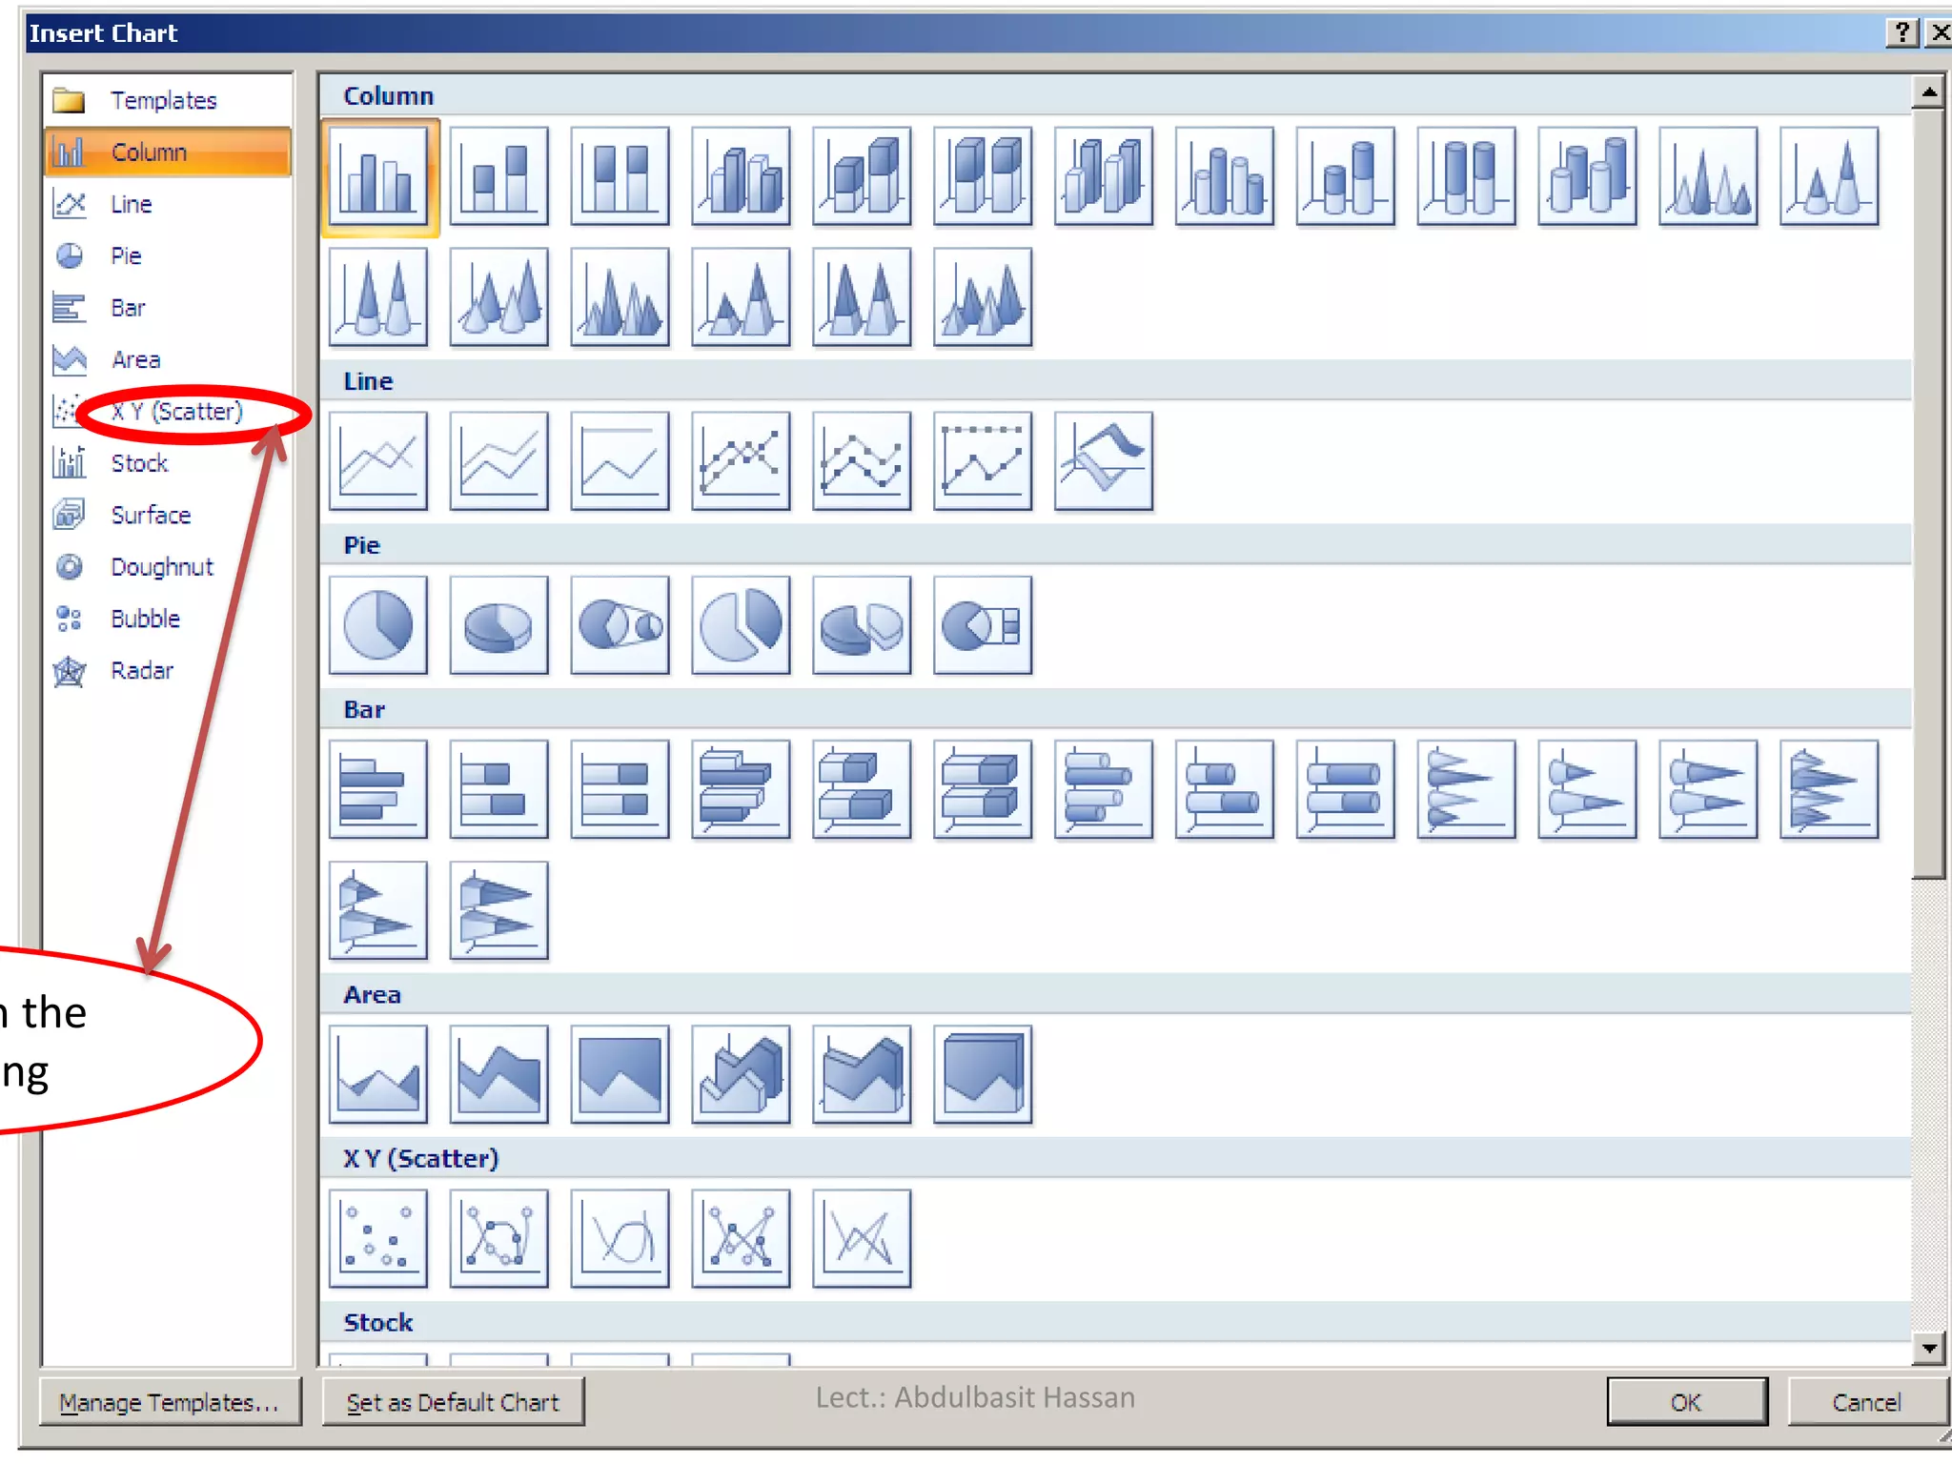Select Scatter with Smooth Lines and Markers
This screenshot has height=1464, width=1952.
coord(499,1238)
